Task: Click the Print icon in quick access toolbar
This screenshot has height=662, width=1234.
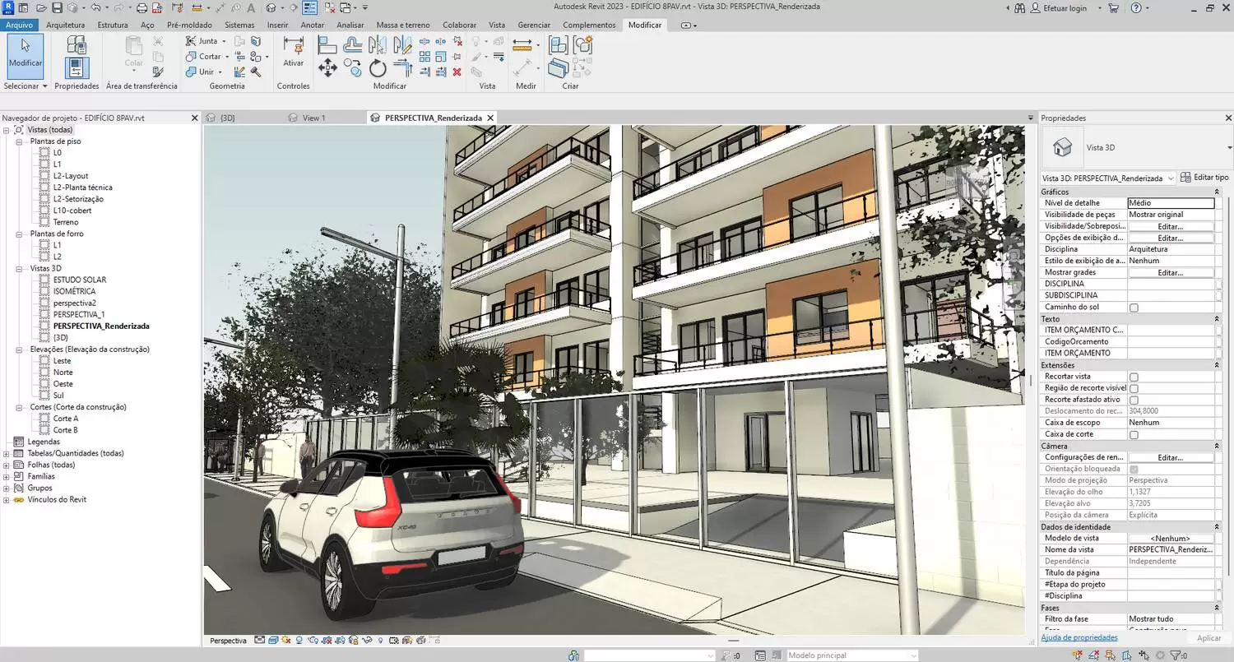Action: click(141, 7)
